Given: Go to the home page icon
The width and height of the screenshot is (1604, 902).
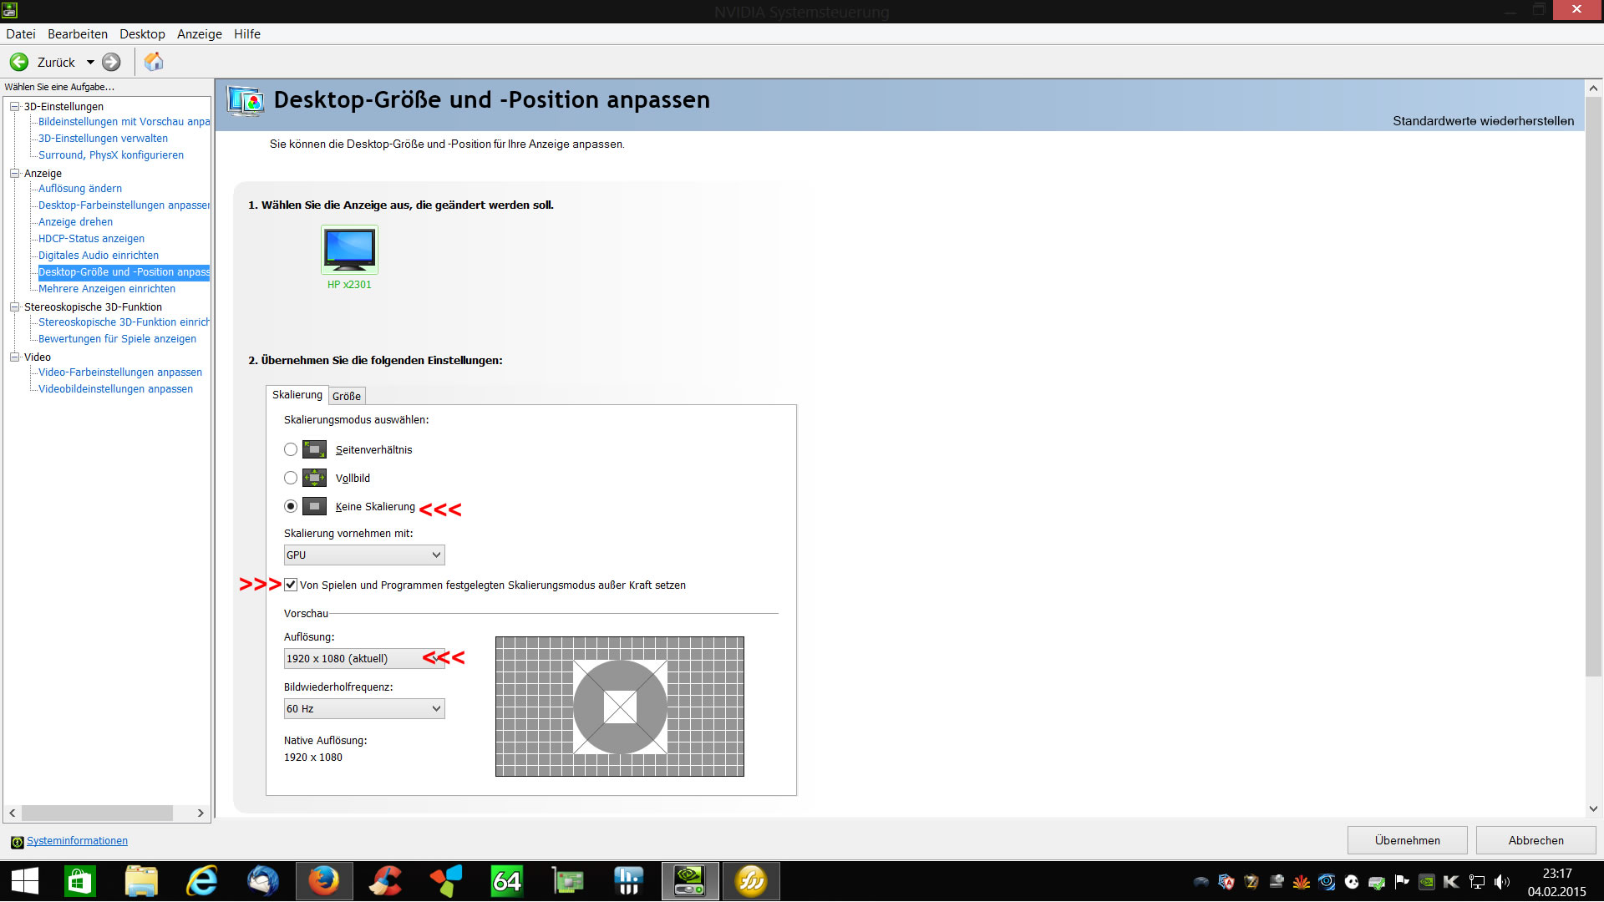Looking at the screenshot, I should click(x=154, y=62).
